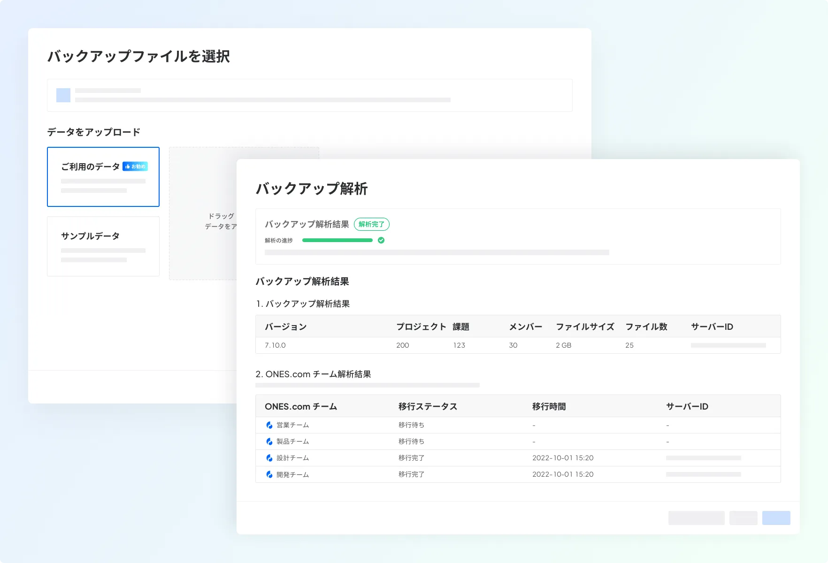Click the 製品チーム team logo icon
This screenshot has height=563, width=828.
point(269,441)
